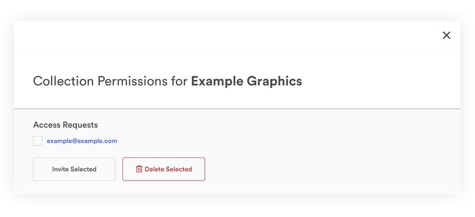The height and width of the screenshot is (217, 475).
Task: Click the trash icon in Delete Selected
Action: (139, 169)
